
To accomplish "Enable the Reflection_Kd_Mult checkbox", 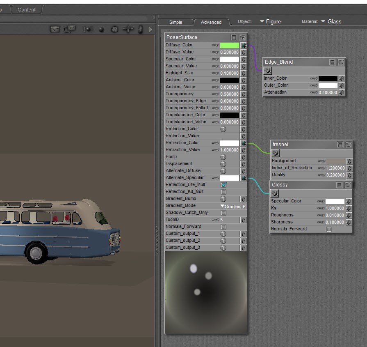I will 224,192.
